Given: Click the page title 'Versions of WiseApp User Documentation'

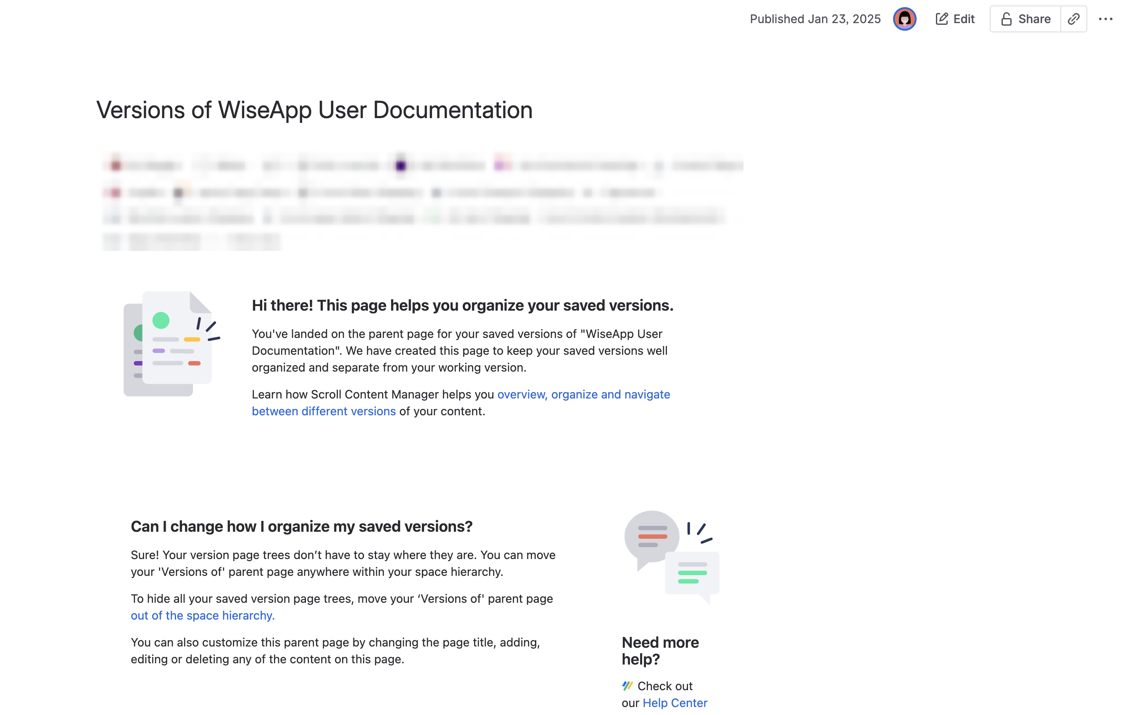Looking at the screenshot, I should (x=314, y=110).
